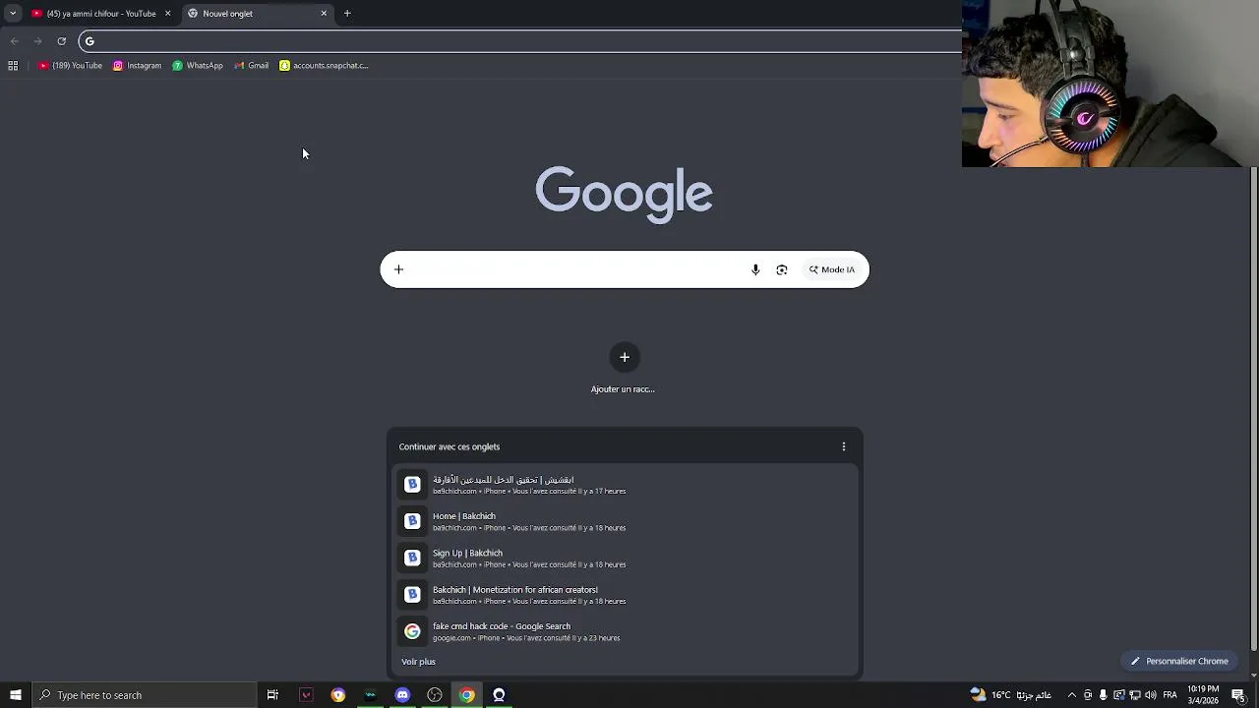Open the webcam app taskbar icon

[499, 695]
